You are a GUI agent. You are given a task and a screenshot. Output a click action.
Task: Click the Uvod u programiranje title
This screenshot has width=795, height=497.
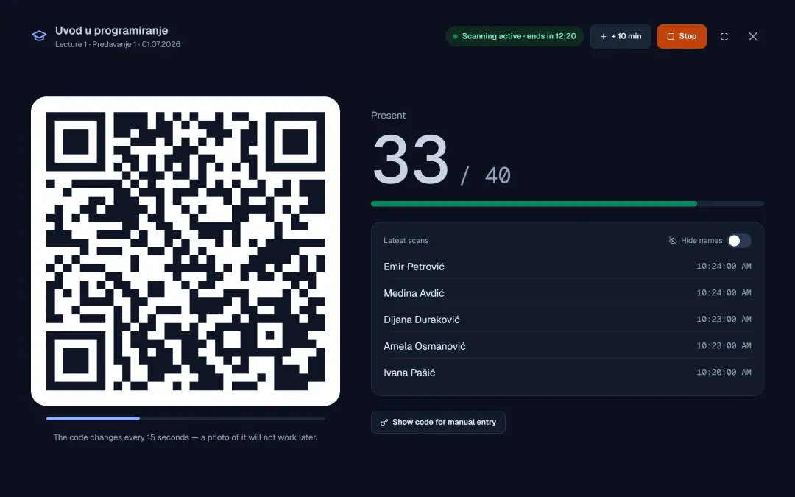pyautogui.click(x=112, y=30)
